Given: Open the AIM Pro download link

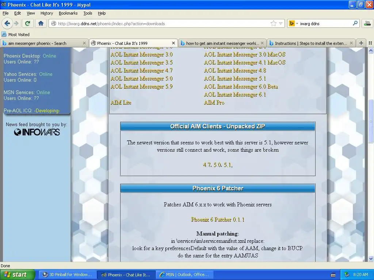Looking at the screenshot, I should pyautogui.click(x=214, y=102).
